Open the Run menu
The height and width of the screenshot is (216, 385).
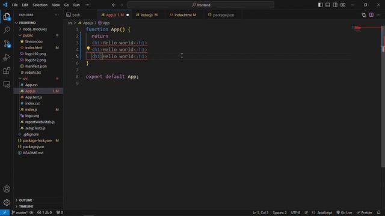(76, 5)
